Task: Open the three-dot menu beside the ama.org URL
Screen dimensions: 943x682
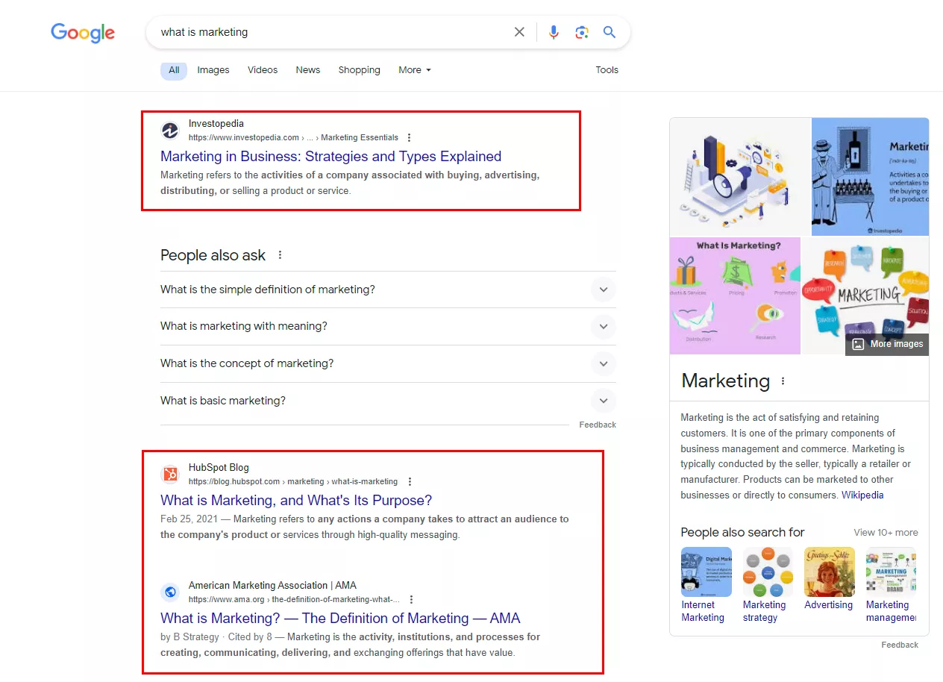Action: [411, 600]
